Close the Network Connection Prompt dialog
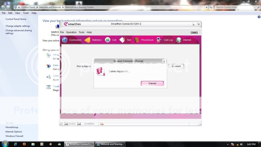Image resolution: width=261 pixels, height=147 pixels. pyautogui.click(x=164, y=61)
